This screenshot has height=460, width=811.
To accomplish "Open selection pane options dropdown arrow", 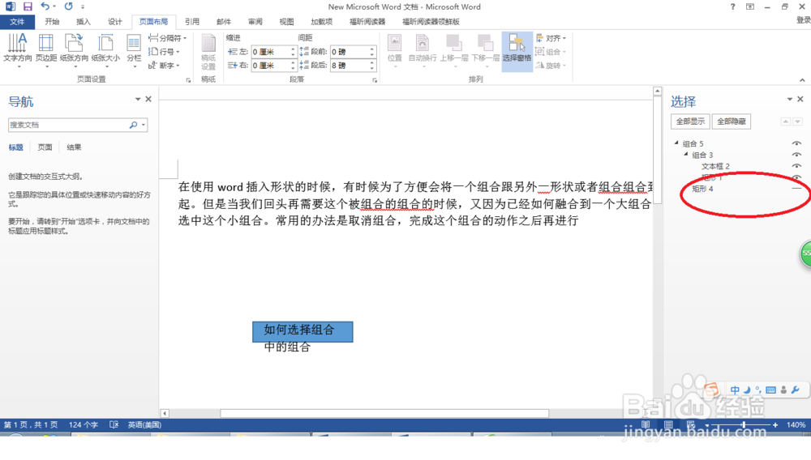I will 790,99.
